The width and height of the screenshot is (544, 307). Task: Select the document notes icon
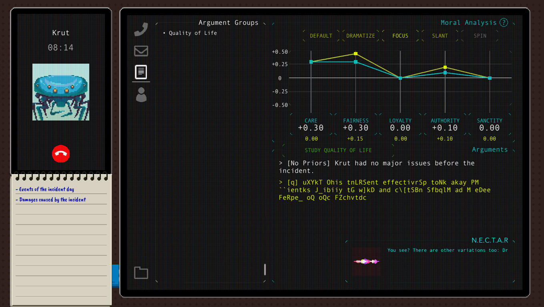point(141,72)
